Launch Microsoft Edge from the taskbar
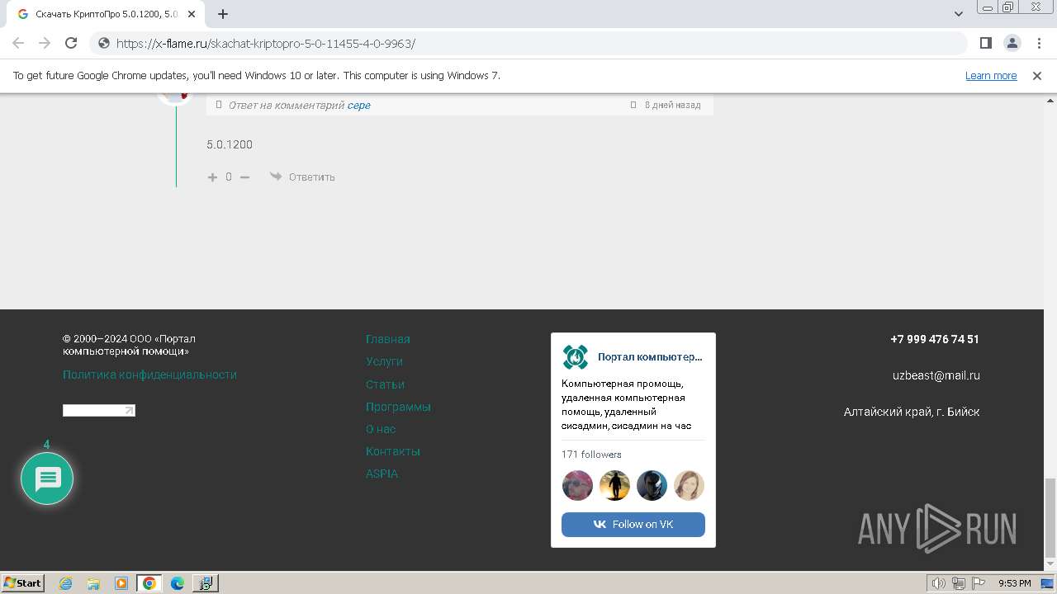Image resolution: width=1057 pixels, height=594 pixels. pos(178,583)
